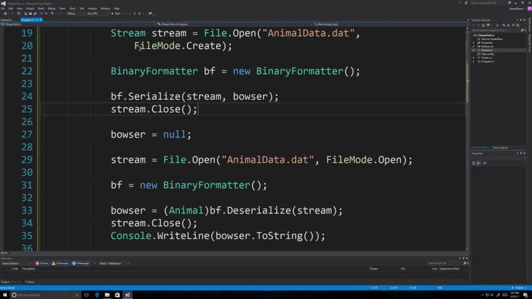The height and width of the screenshot is (299, 532).
Task: Open the Build + IntelliSense dropdown
Action: tap(115, 263)
